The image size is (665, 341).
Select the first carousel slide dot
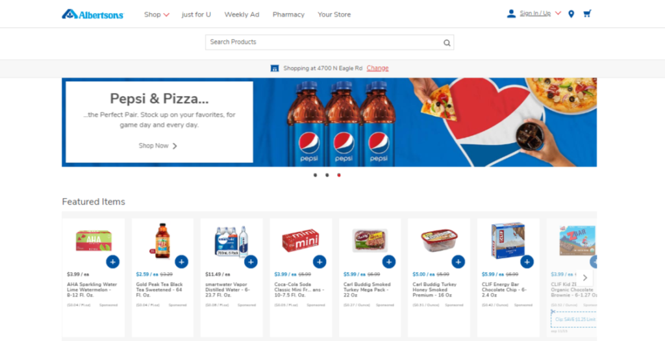click(315, 175)
